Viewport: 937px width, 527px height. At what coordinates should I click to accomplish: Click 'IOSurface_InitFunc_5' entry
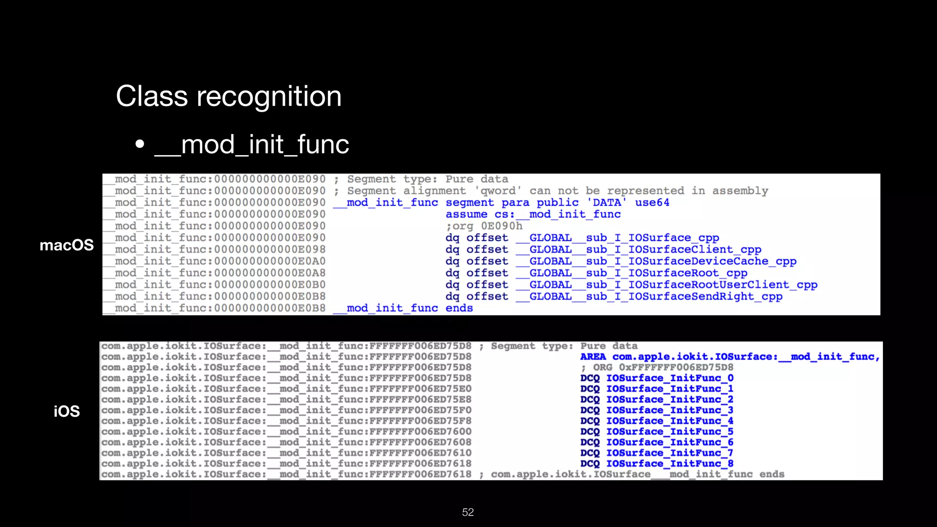(670, 431)
